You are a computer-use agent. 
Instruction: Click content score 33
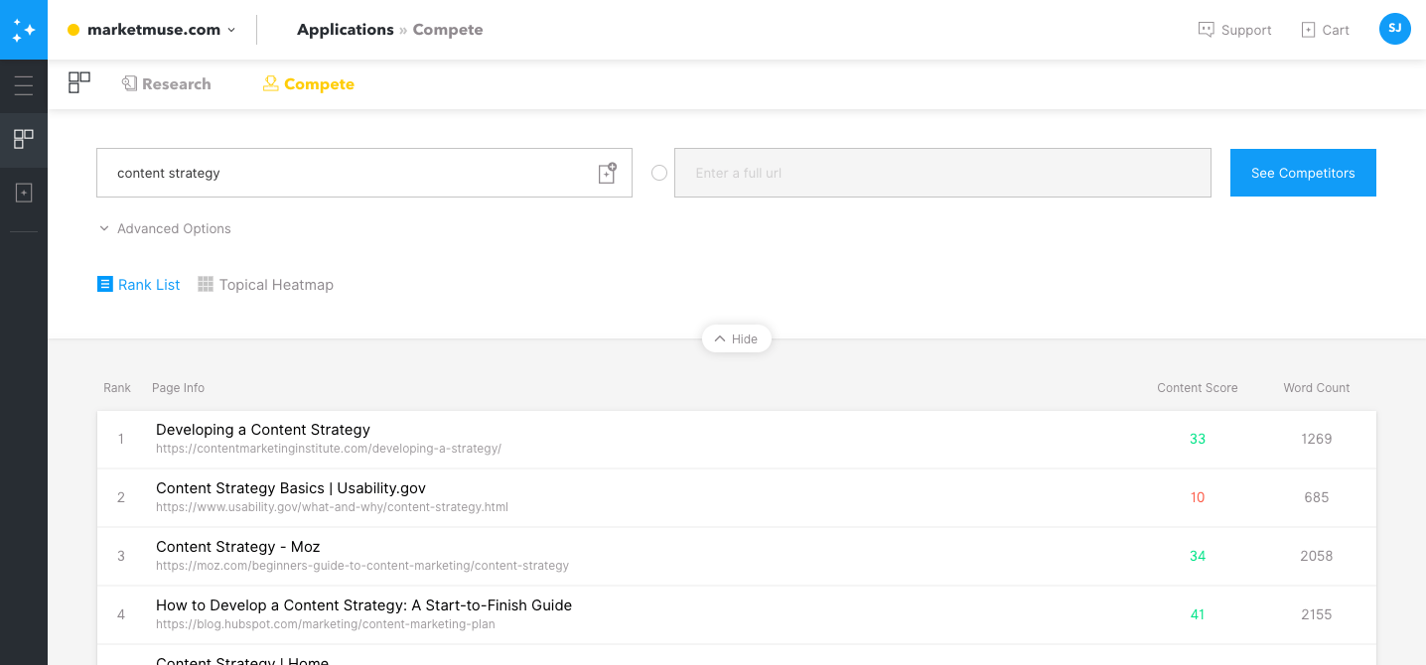(1198, 439)
